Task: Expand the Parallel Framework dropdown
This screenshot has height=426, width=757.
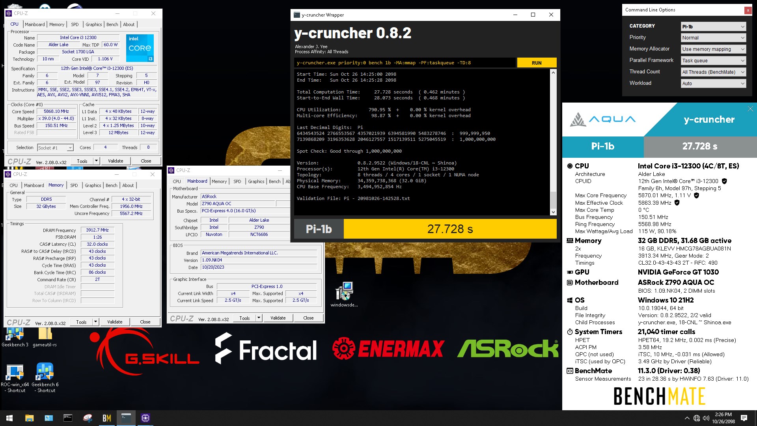Action: click(x=714, y=61)
